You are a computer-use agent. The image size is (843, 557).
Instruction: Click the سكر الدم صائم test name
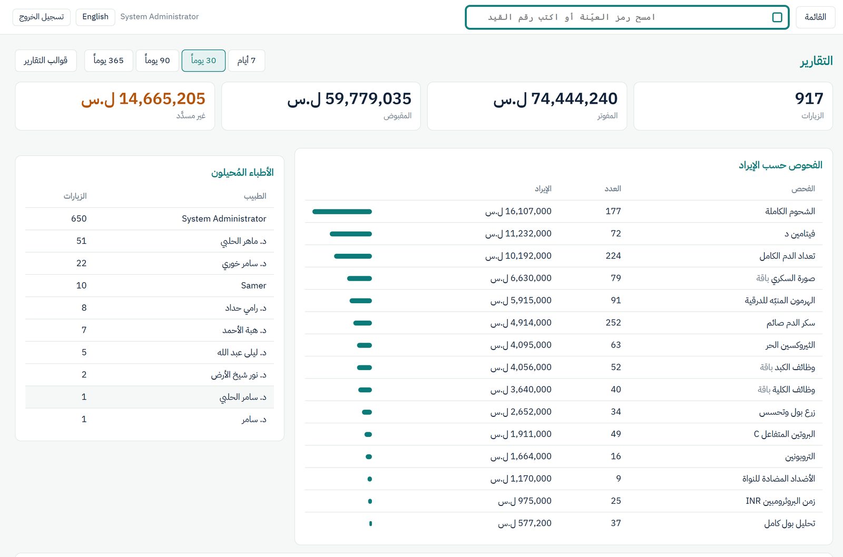click(791, 323)
